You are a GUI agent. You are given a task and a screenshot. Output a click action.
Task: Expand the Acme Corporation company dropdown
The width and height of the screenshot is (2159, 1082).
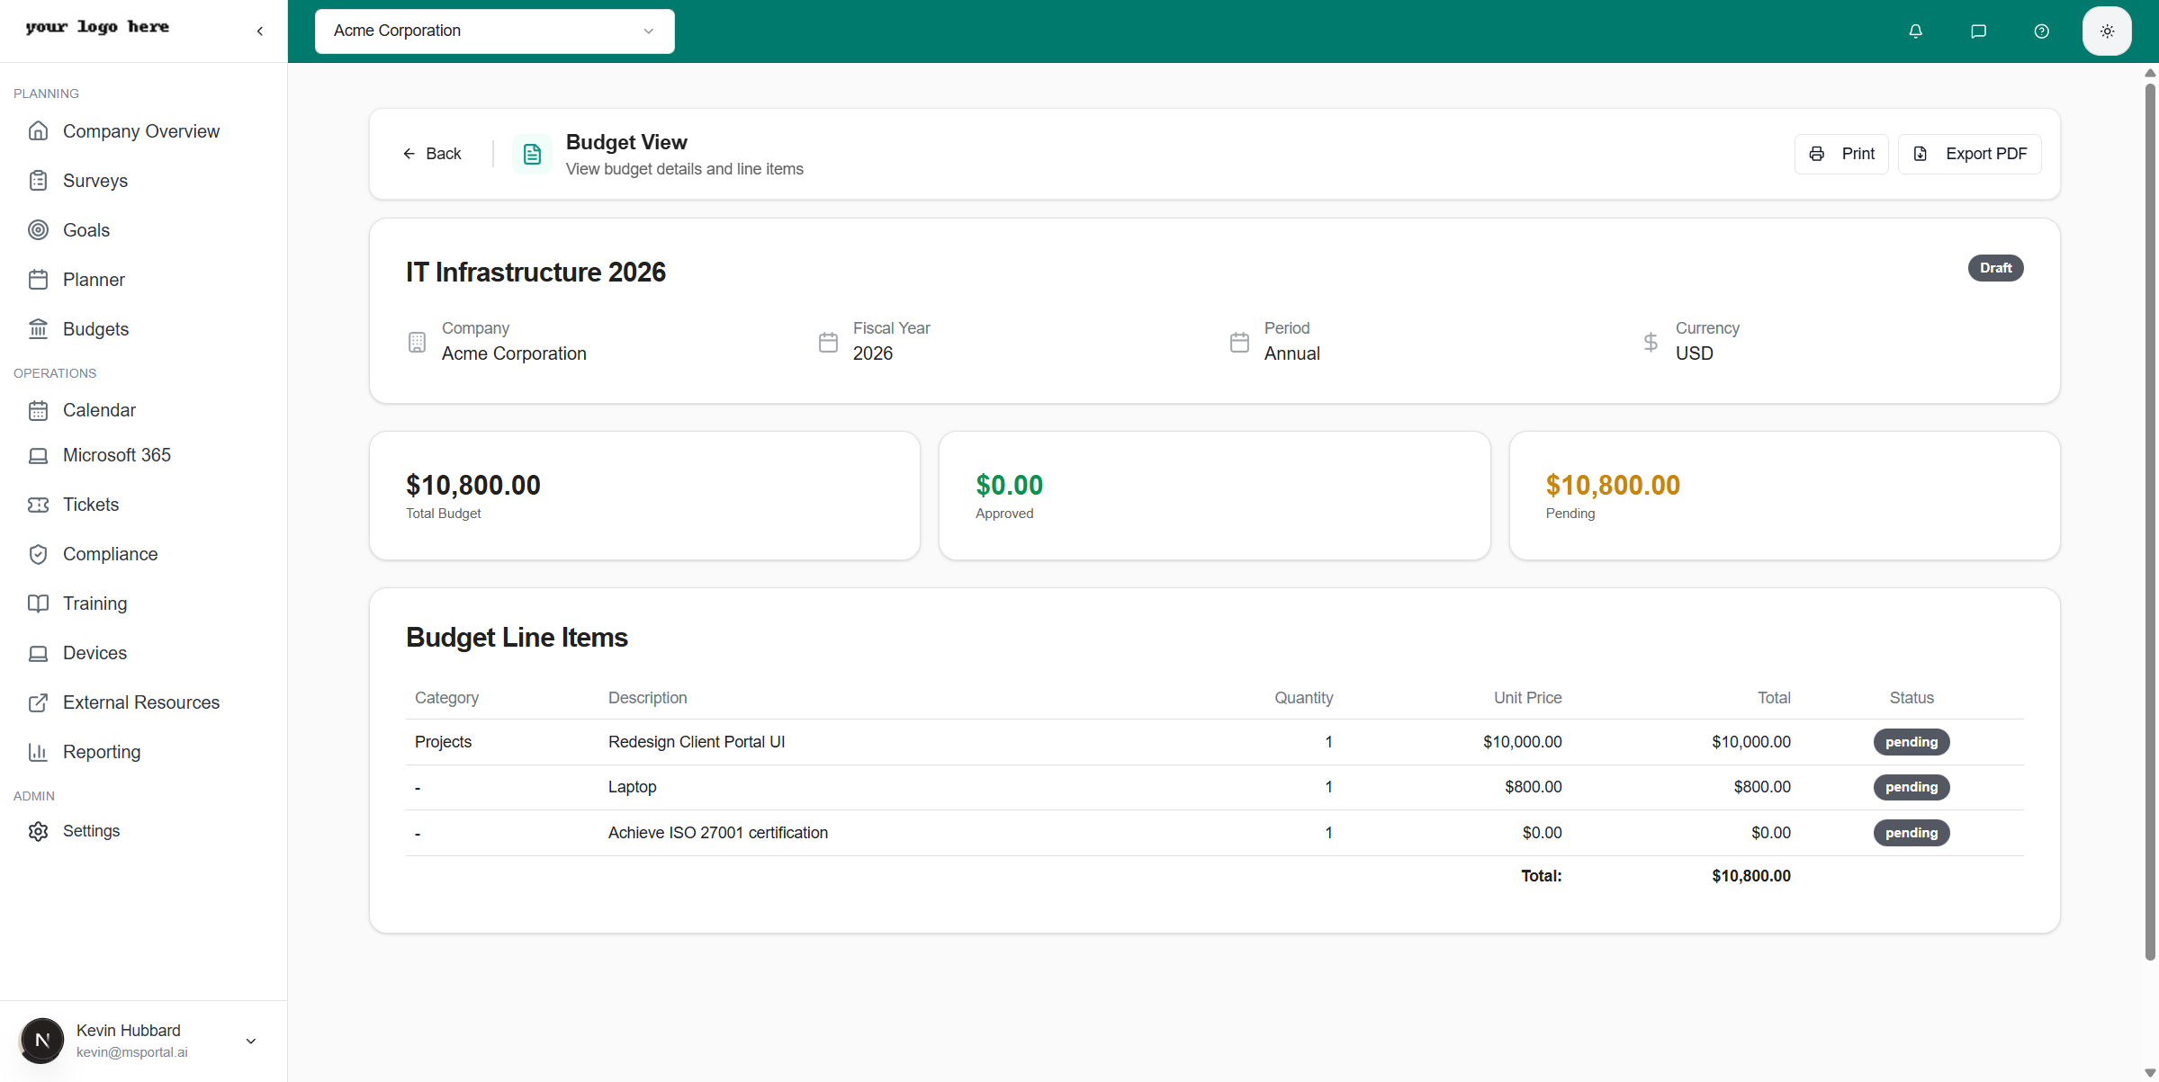[x=494, y=31]
